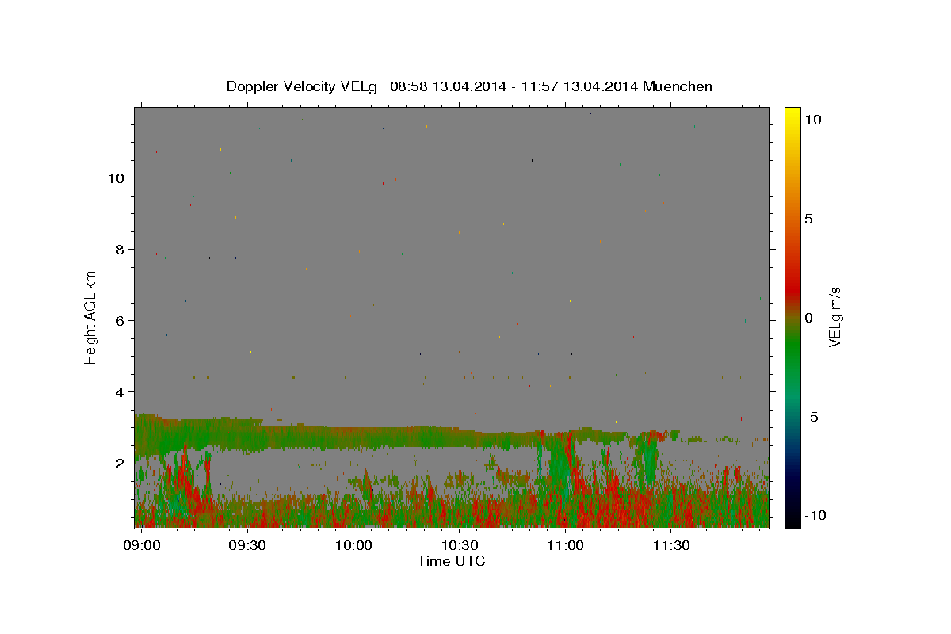
Task: Click the '11:30' time tick label
Action: pos(670,545)
